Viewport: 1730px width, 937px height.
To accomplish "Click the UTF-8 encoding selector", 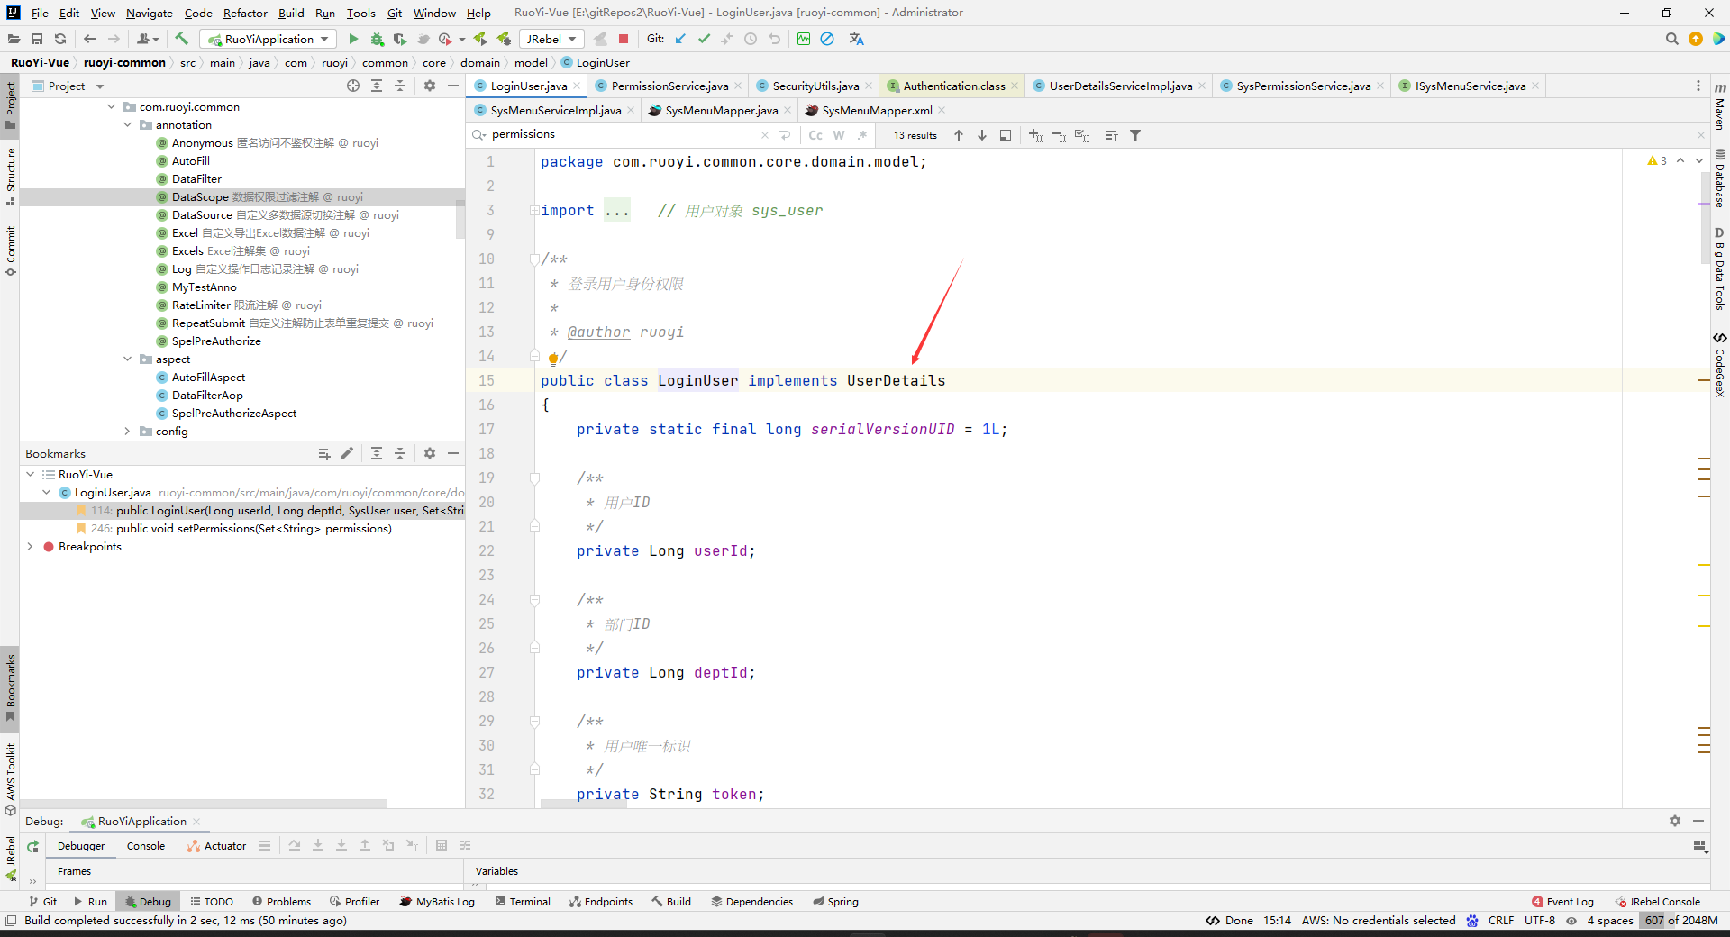I will 1540,920.
